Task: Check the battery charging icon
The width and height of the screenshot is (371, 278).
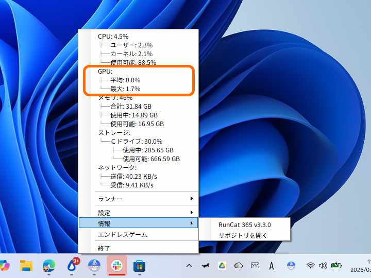Action: [336, 266]
